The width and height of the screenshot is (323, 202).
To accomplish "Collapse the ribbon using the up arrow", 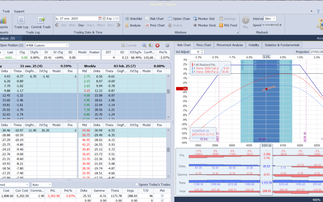I will [x=311, y=11].
